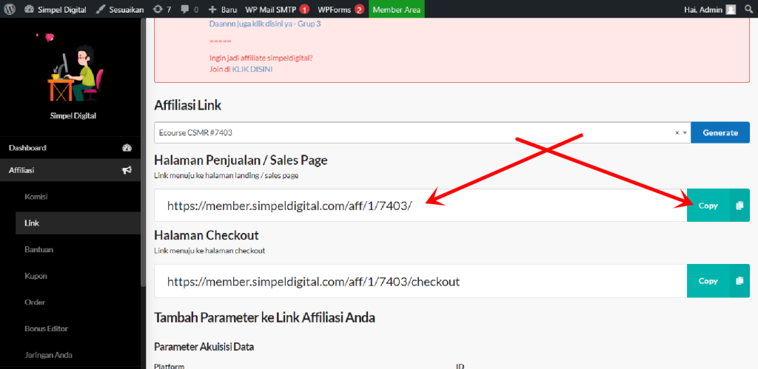
Task: Click the WPForms red badge 2
Action: (x=359, y=9)
